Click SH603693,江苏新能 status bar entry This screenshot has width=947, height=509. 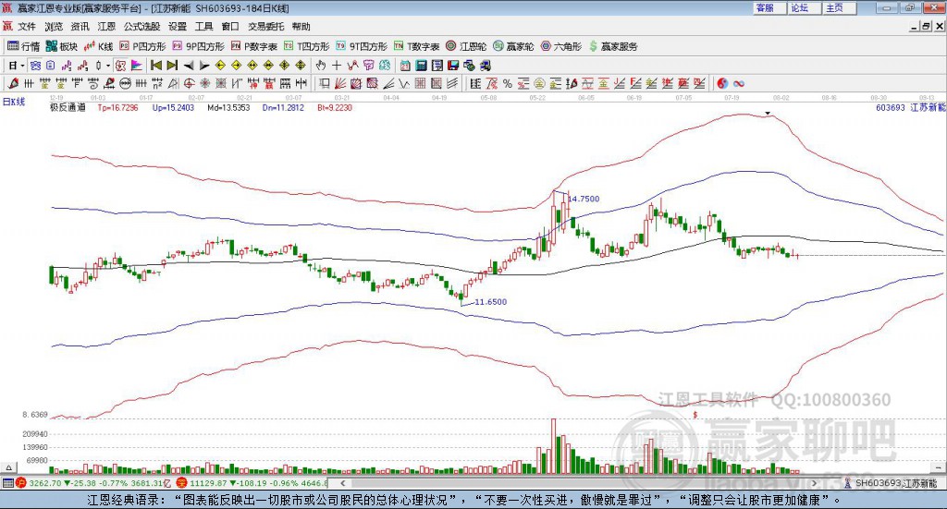[895, 483]
